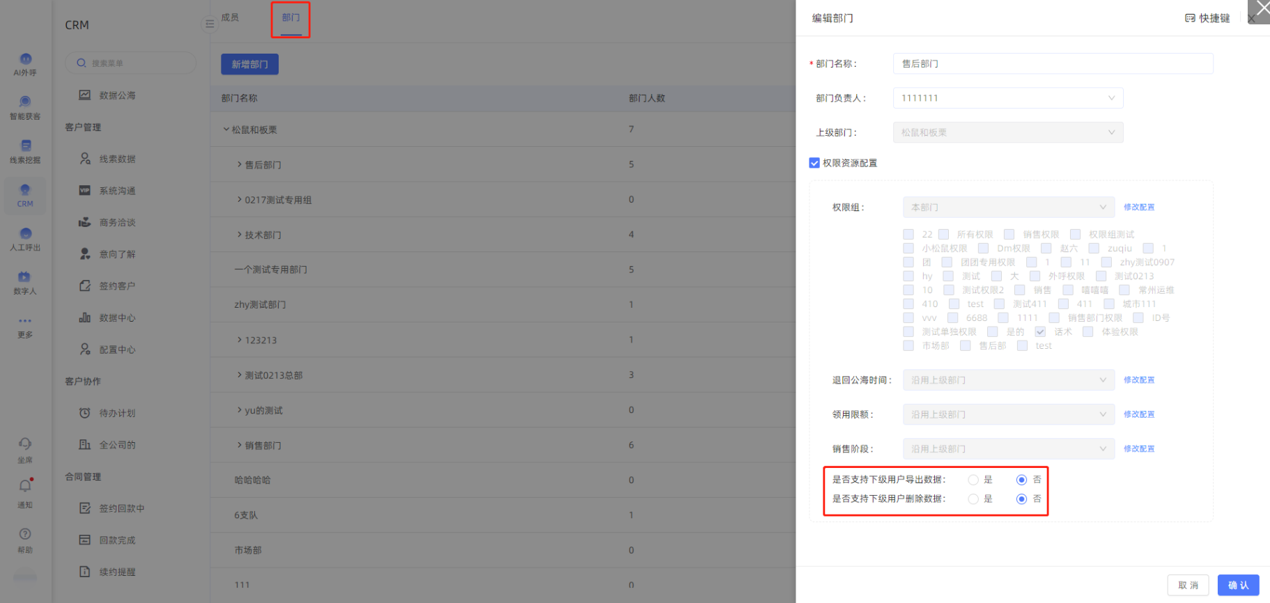Open the 数字人 sidebar icon
Viewport: 1270px width, 603px height.
pos(25,278)
